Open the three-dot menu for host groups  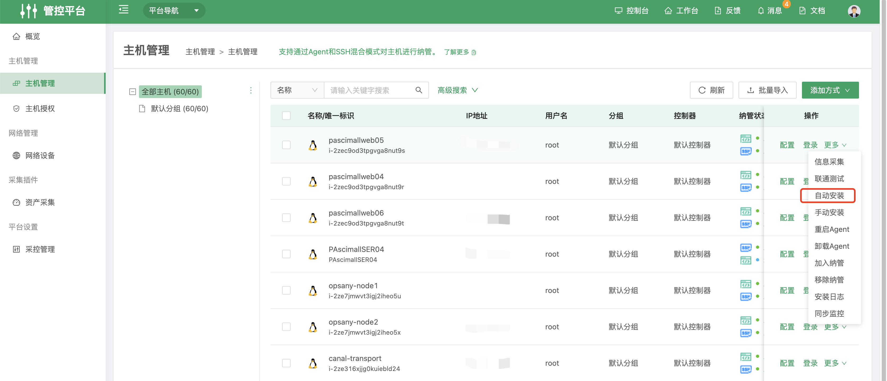[251, 90]
